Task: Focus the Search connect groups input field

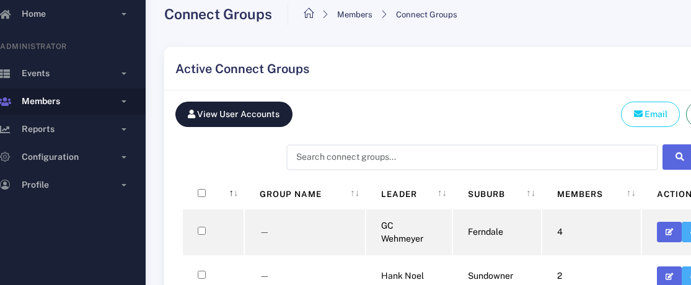Action: [x=472, y=157]
